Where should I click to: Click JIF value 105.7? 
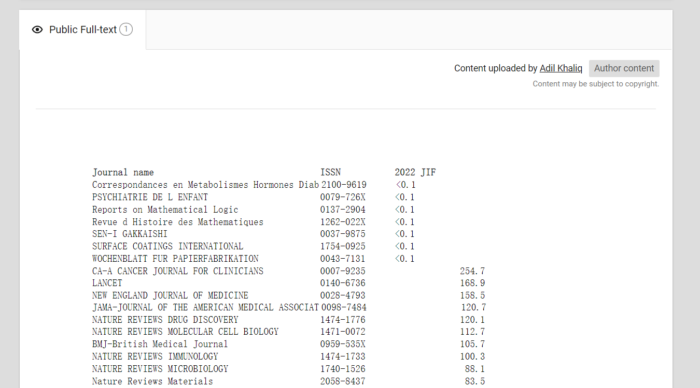[472, 344]
